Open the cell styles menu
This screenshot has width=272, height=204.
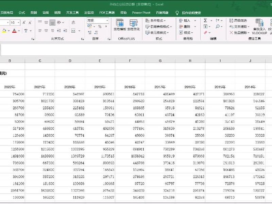click(x=157, y=32)
